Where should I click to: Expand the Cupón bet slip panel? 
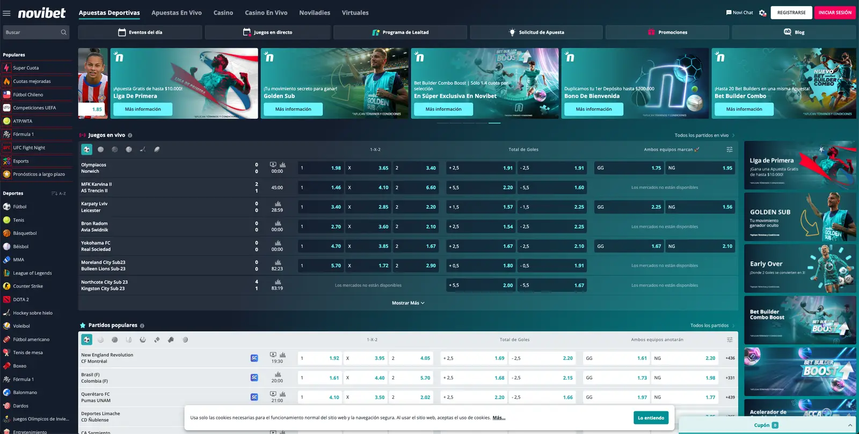pyautogui.click(x=767, y=425)
